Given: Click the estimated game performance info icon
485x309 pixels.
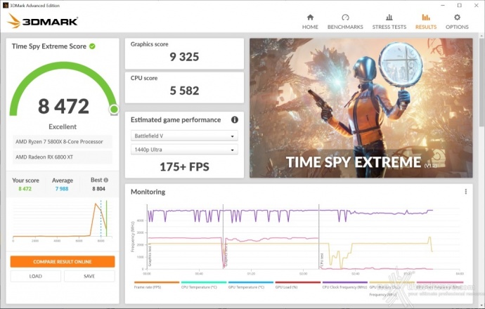Looking at the screenshot, I should pos(235,119).
